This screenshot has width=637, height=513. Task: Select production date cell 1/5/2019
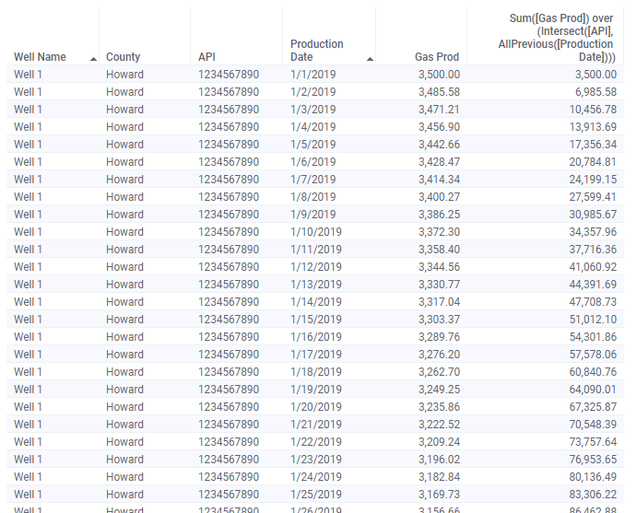click(x=313, y=144)
